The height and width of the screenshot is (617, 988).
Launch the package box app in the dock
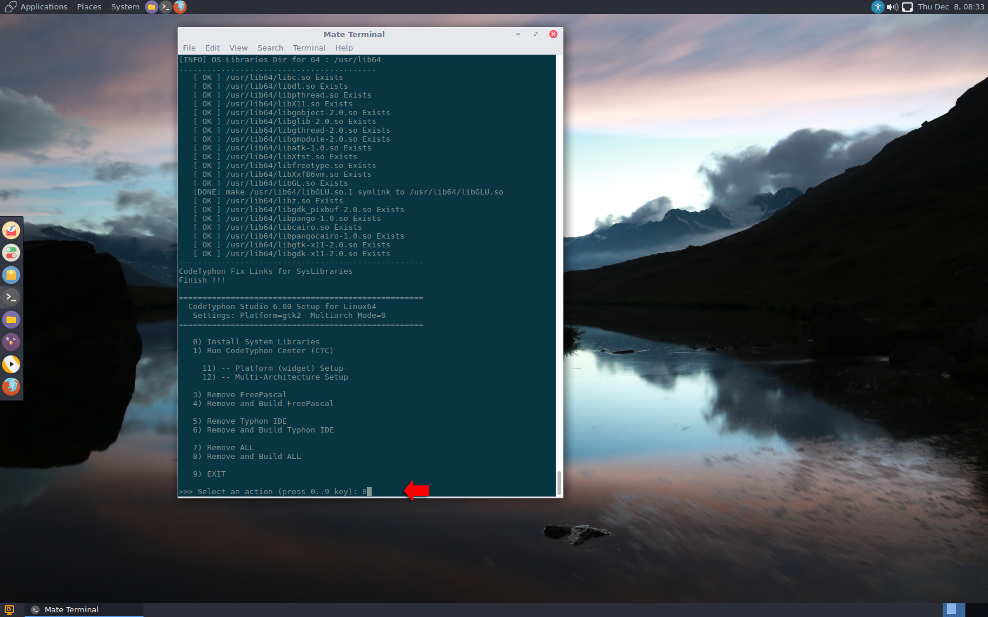click(x=11, y=275)
